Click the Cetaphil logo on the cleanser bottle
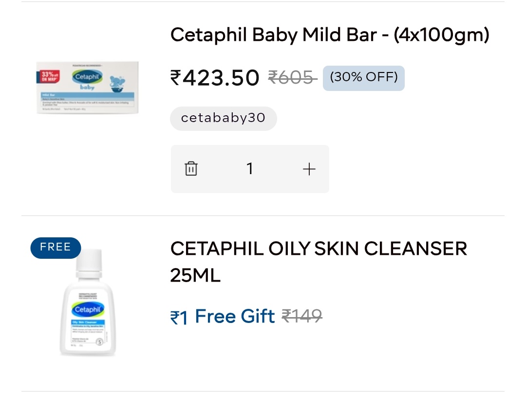 point(88,310)
